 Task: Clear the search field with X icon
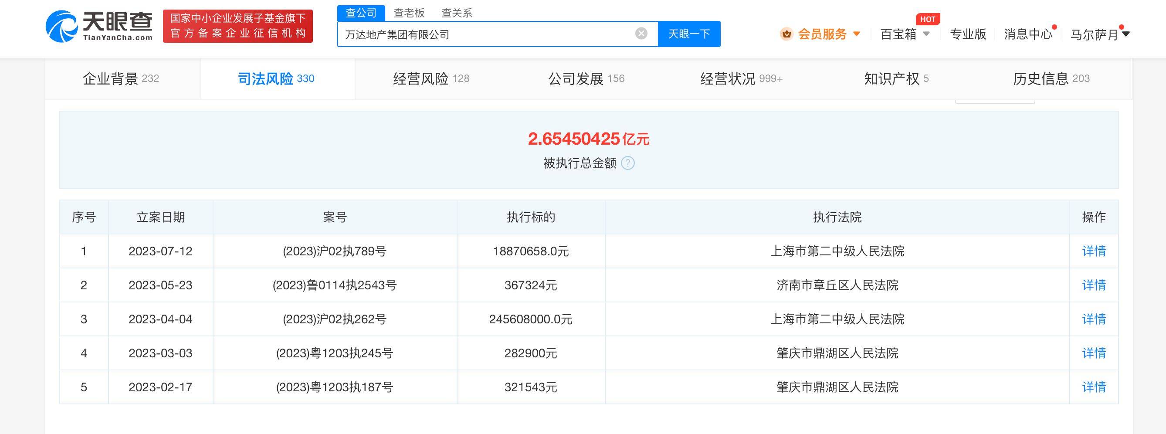pyautogui.click(x=641, y=34)
